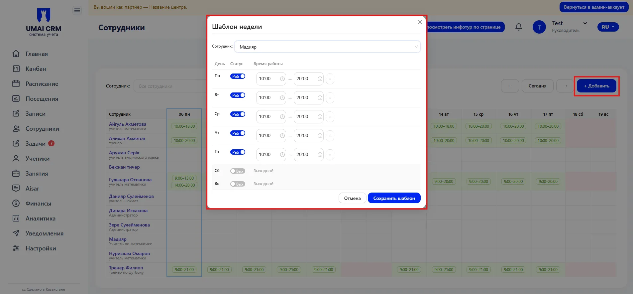Open the RU language selector
Viewport: 633px width, 294px height.
[608, 27]
